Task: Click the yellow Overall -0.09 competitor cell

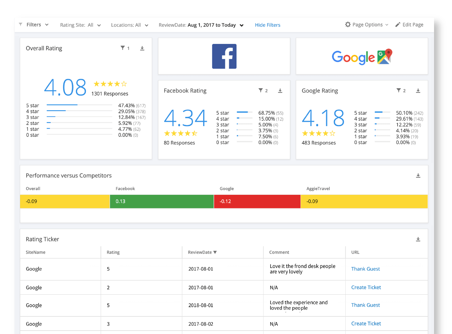Action: coord(65,201)
